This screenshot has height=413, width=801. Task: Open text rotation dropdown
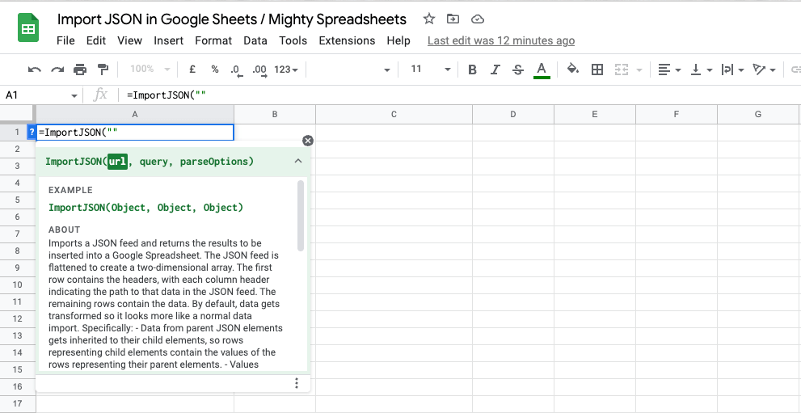[764, 70]
